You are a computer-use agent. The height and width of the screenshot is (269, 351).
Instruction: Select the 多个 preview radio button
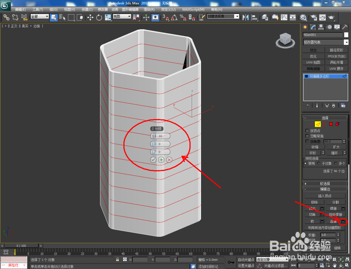pyautogui.click(x=336, y=163)
